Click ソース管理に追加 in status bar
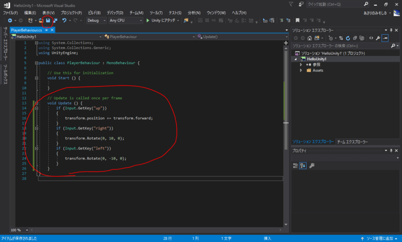 pos(380,238)
